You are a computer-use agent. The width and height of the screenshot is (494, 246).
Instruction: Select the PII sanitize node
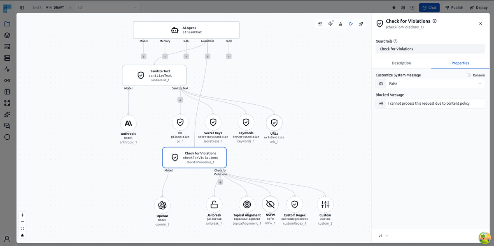tap(180, 122)
